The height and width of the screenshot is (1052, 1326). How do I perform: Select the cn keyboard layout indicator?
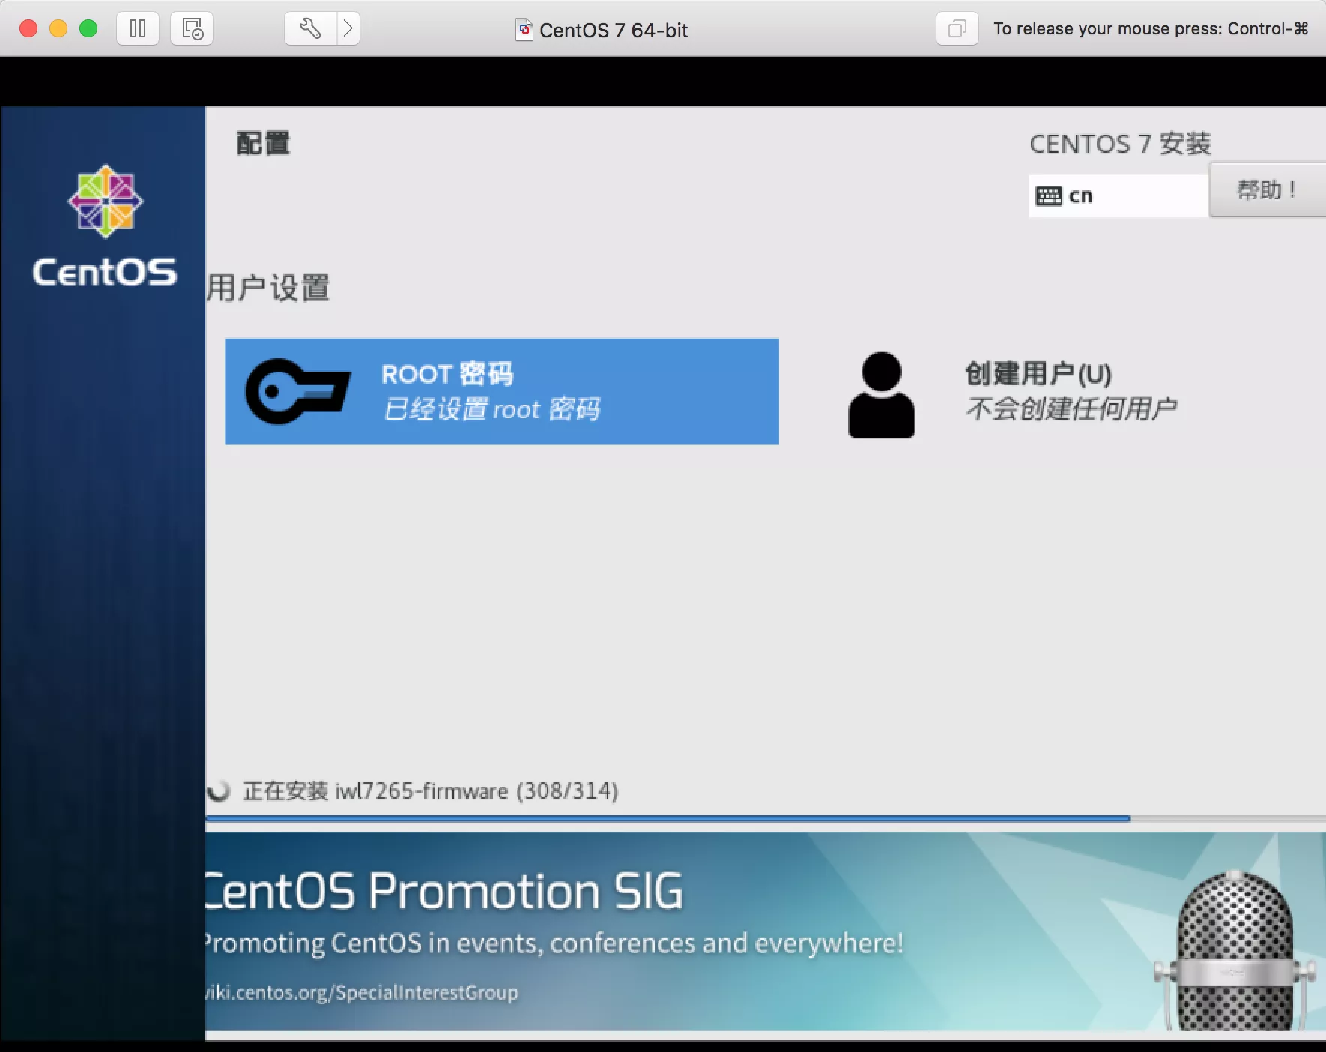pos(1118,196)
